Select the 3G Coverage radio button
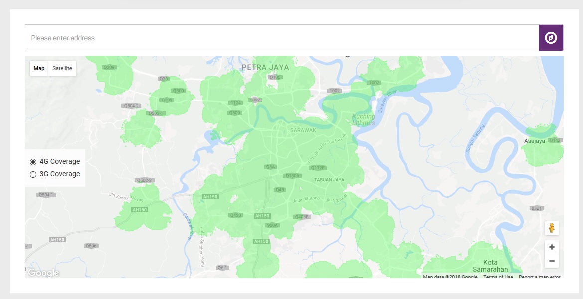 (x=34, y=174)
